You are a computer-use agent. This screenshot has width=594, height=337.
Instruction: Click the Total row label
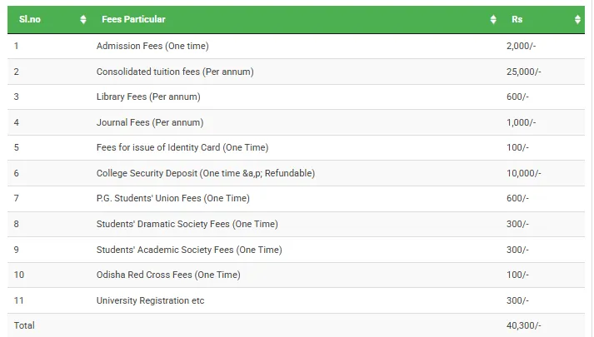(24, 325)
